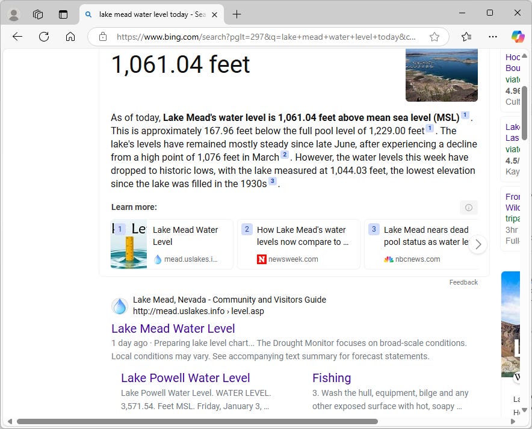Open the favorites list icon
532x429 pixels.
pos(466,36)
